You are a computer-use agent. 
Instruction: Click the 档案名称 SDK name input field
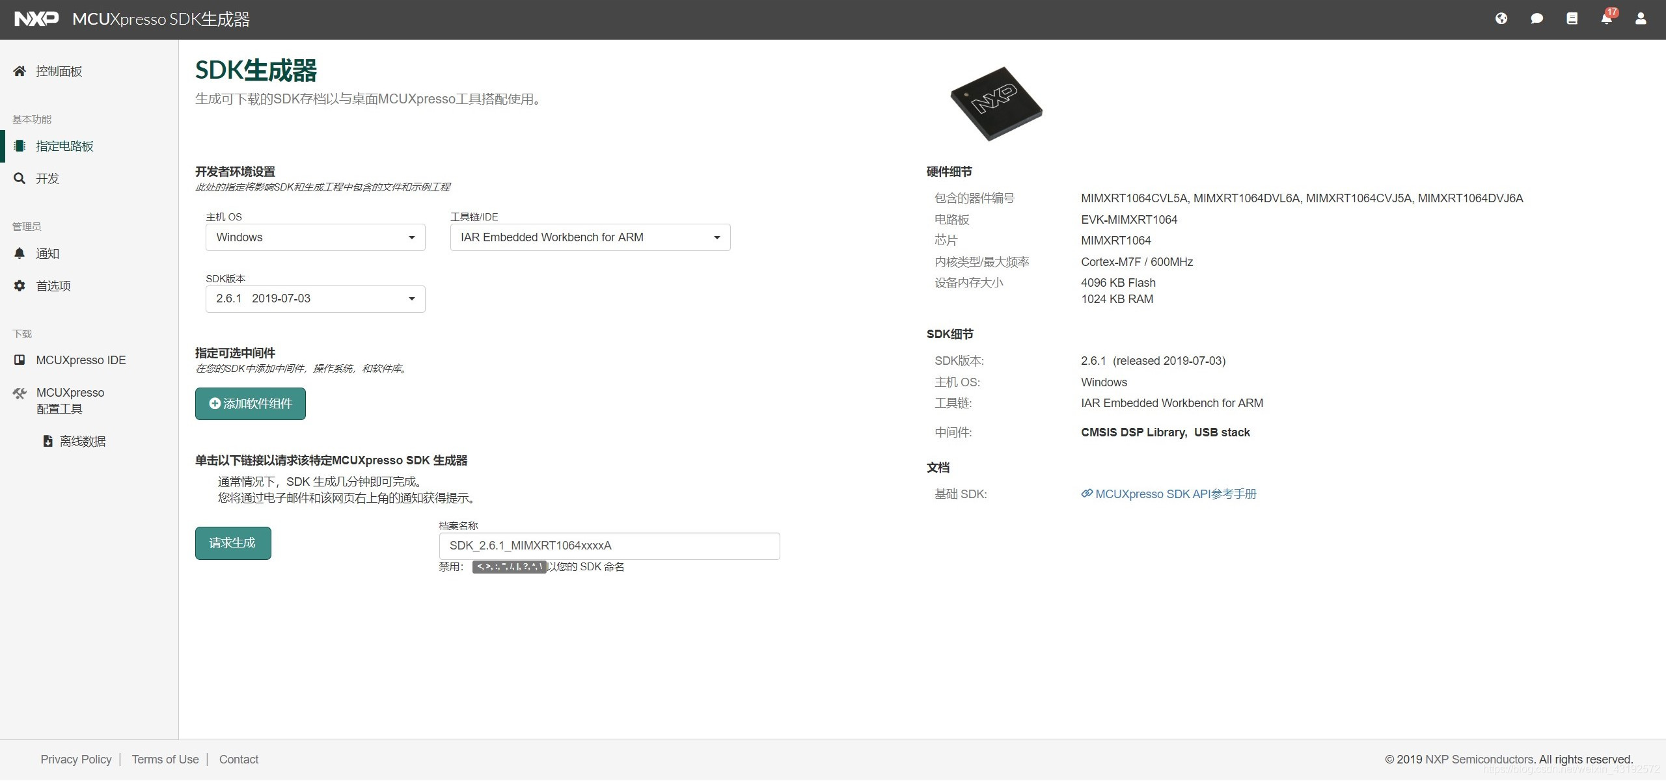(608, 546)
